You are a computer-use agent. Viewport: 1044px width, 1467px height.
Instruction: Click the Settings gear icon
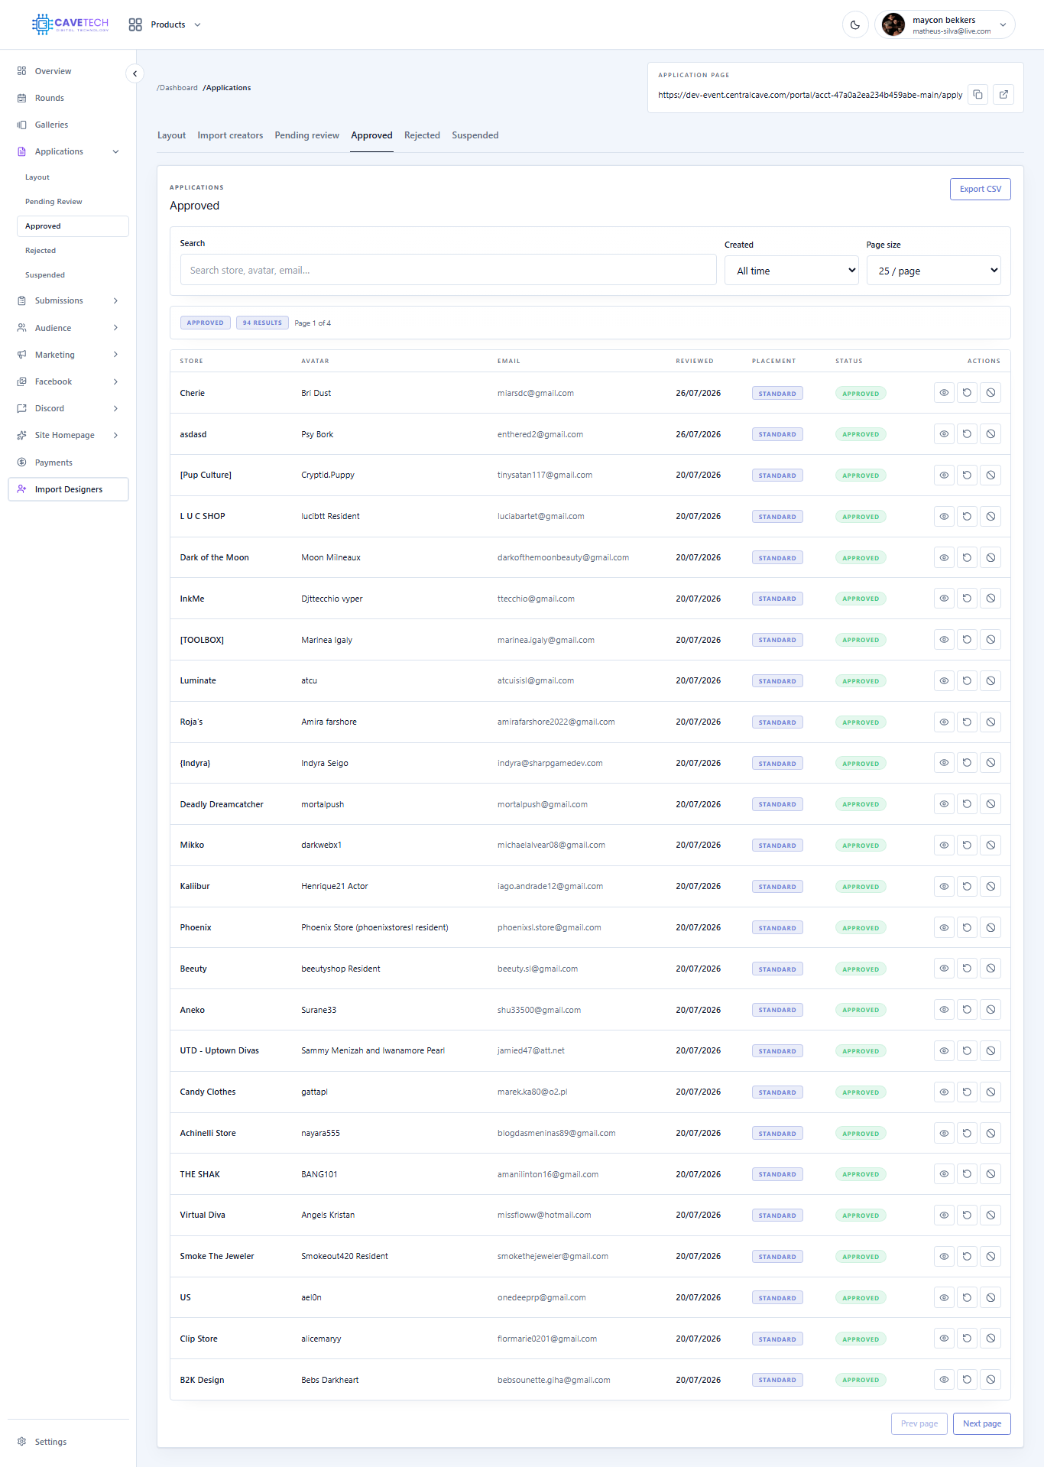click(21, 1442)
